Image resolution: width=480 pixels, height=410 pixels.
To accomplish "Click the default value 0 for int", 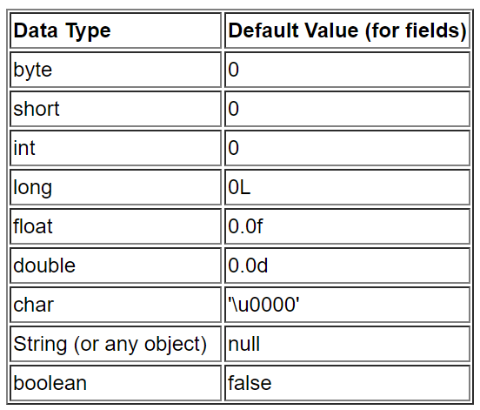I will tap(348, 148).
